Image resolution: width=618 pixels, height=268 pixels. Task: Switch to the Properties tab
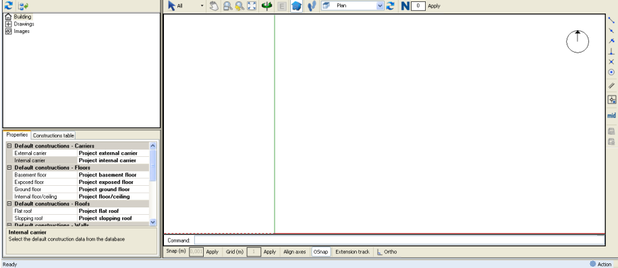(17, 135)
